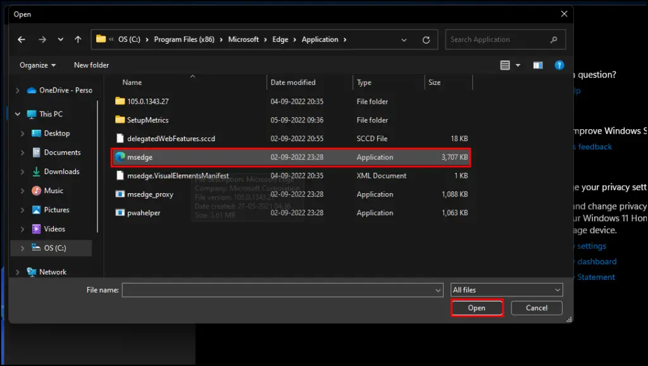The image size is (648, 366).
Task: Expand the Network tree node
Action: point(17,272)
